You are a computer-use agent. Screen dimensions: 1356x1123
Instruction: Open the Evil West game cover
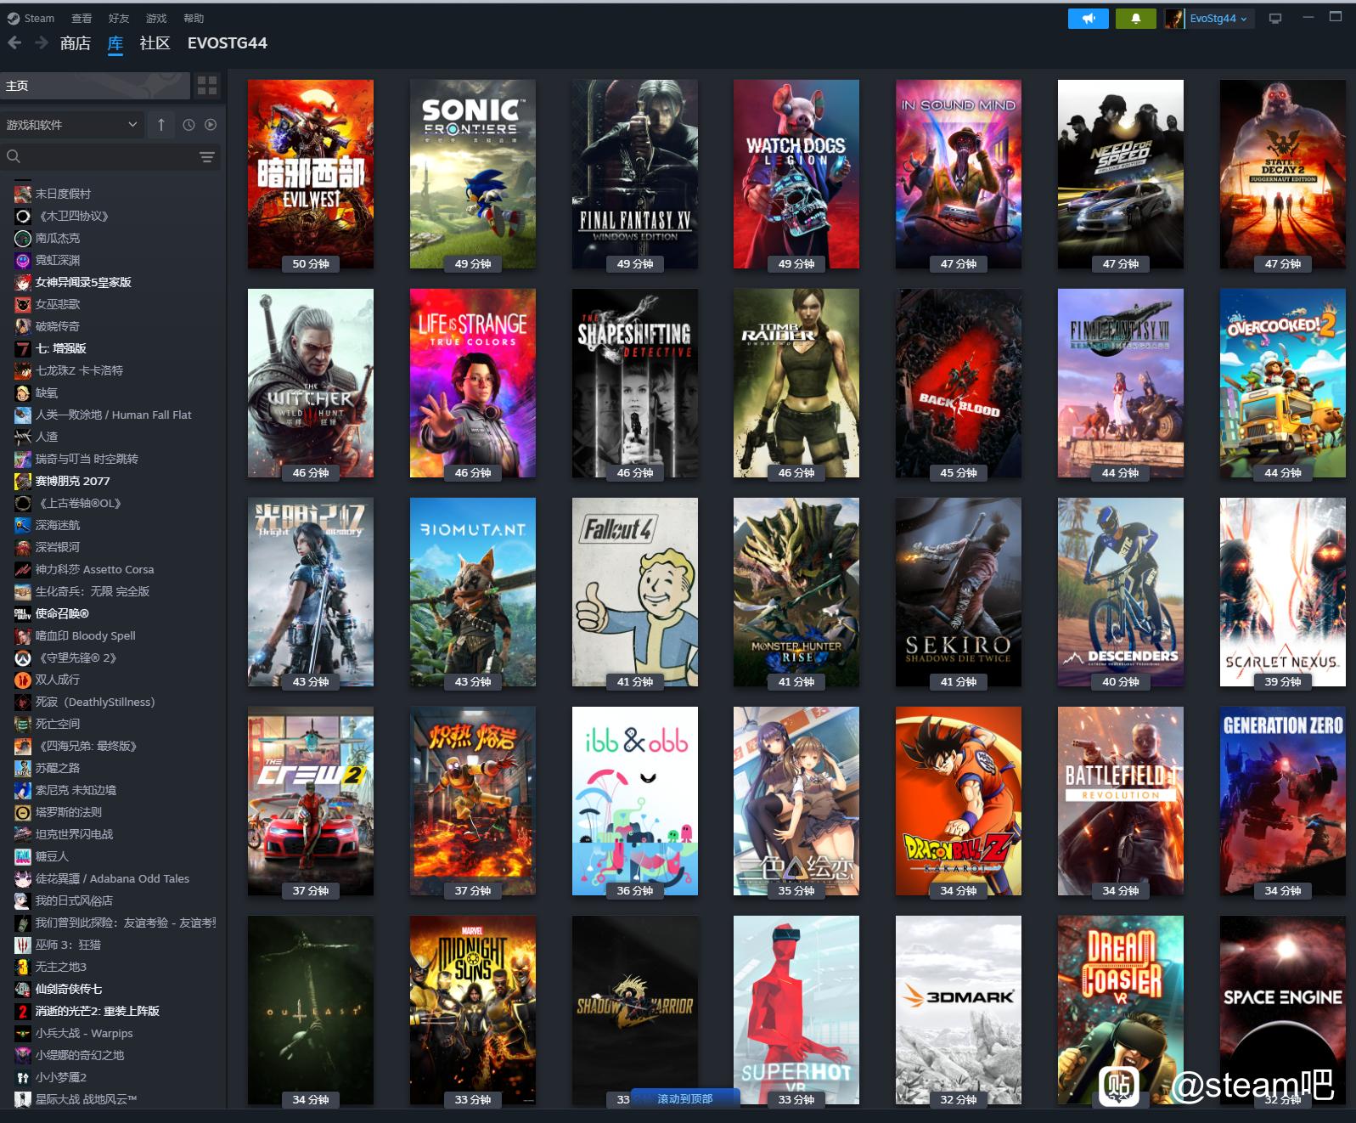pos(311,174)
